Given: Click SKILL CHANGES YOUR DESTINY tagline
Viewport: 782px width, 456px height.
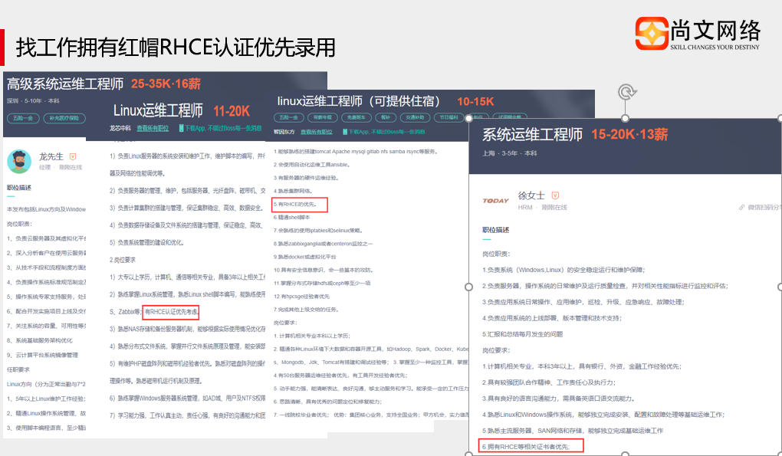Looking at the screenshot, I should click(715, 48).
